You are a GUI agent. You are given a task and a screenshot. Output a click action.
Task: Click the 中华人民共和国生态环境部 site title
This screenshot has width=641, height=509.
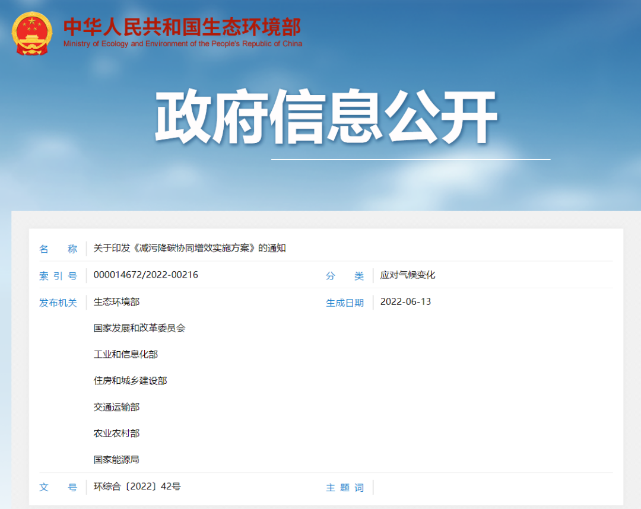(182, 27)
